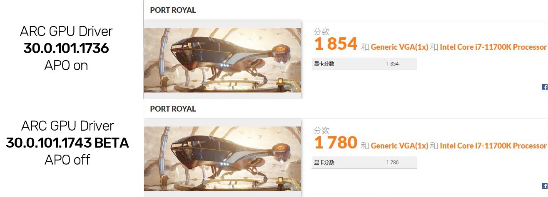
Task: Click the Facebook share icon beside the 1 854 result
Action: (545, 87)
